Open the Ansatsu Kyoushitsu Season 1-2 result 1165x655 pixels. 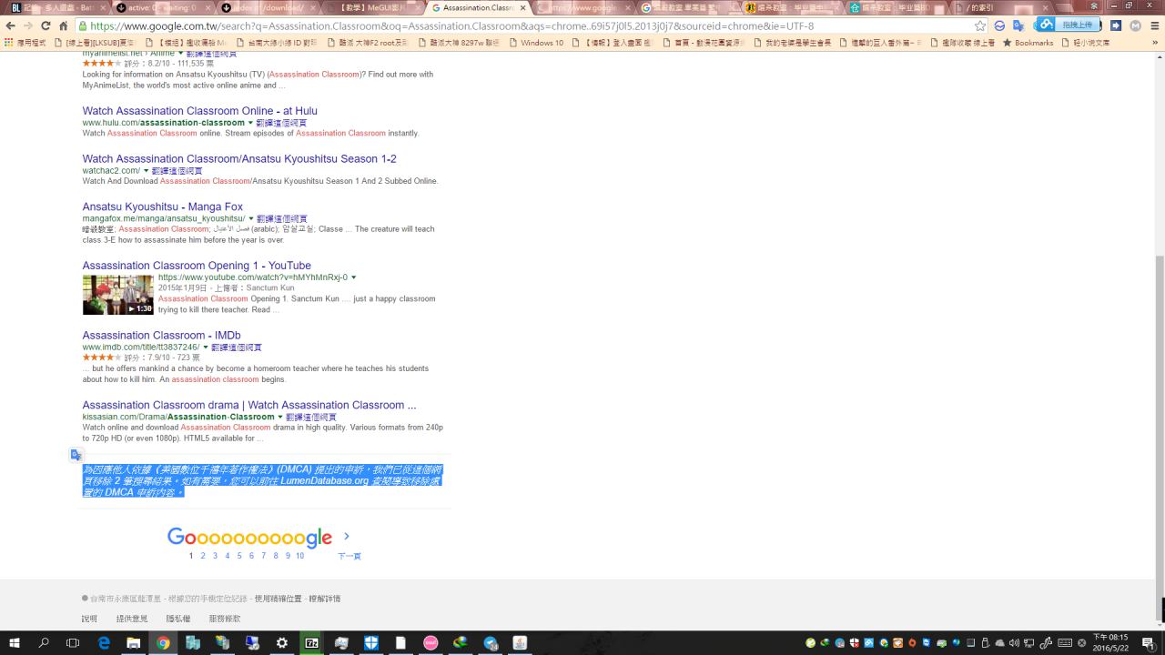point(239,159)
